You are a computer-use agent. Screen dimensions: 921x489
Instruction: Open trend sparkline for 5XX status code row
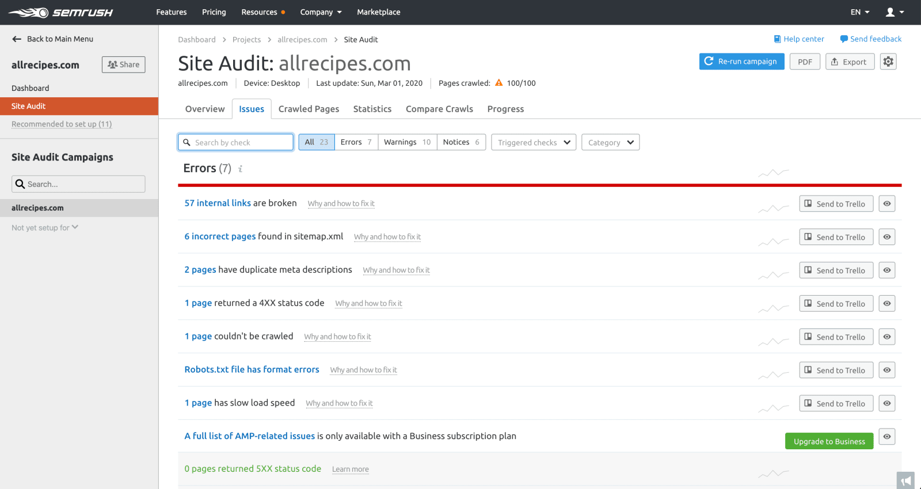click(x=774, y=473)
